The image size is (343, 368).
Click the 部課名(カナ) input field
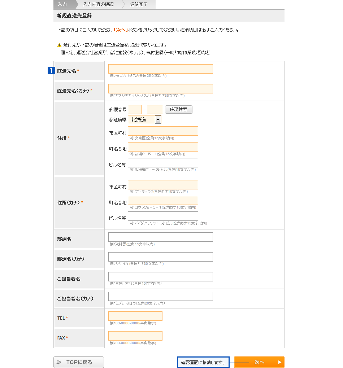[x=160, y=257]
